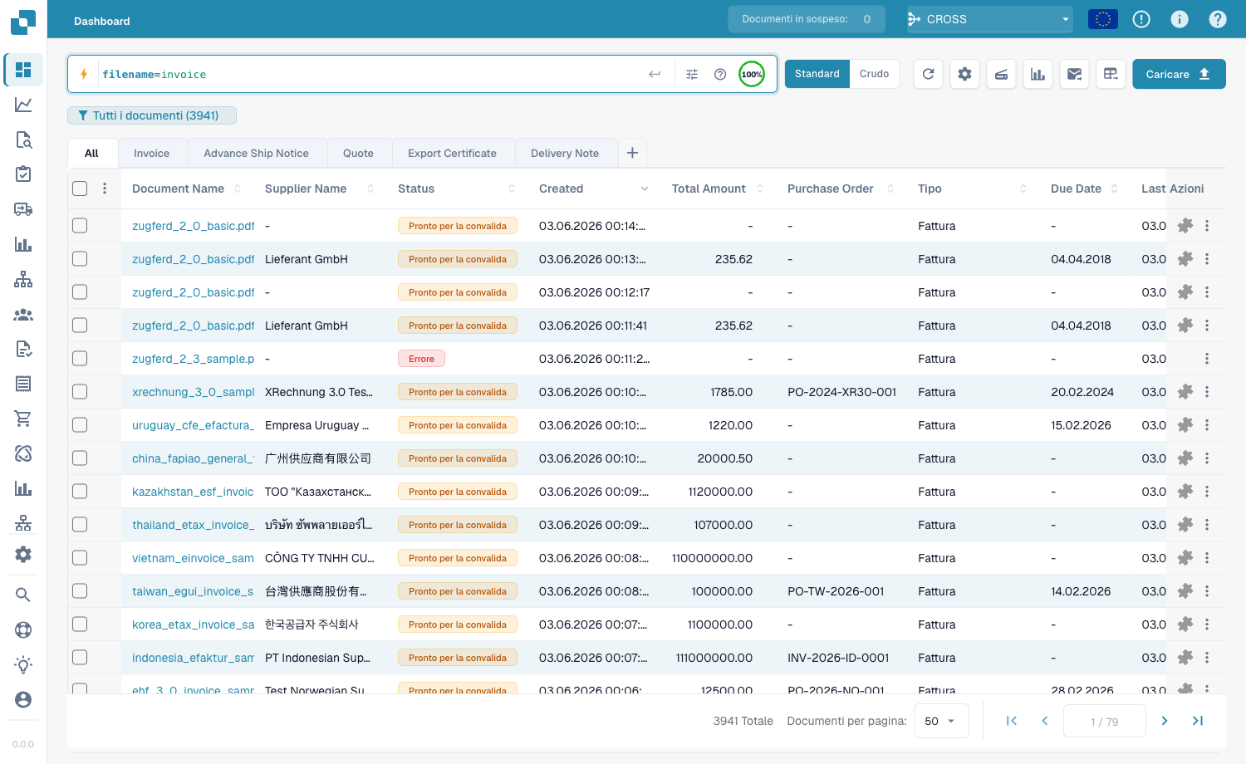
Task: Go to the next page arrow
Action: point(1165,721)
